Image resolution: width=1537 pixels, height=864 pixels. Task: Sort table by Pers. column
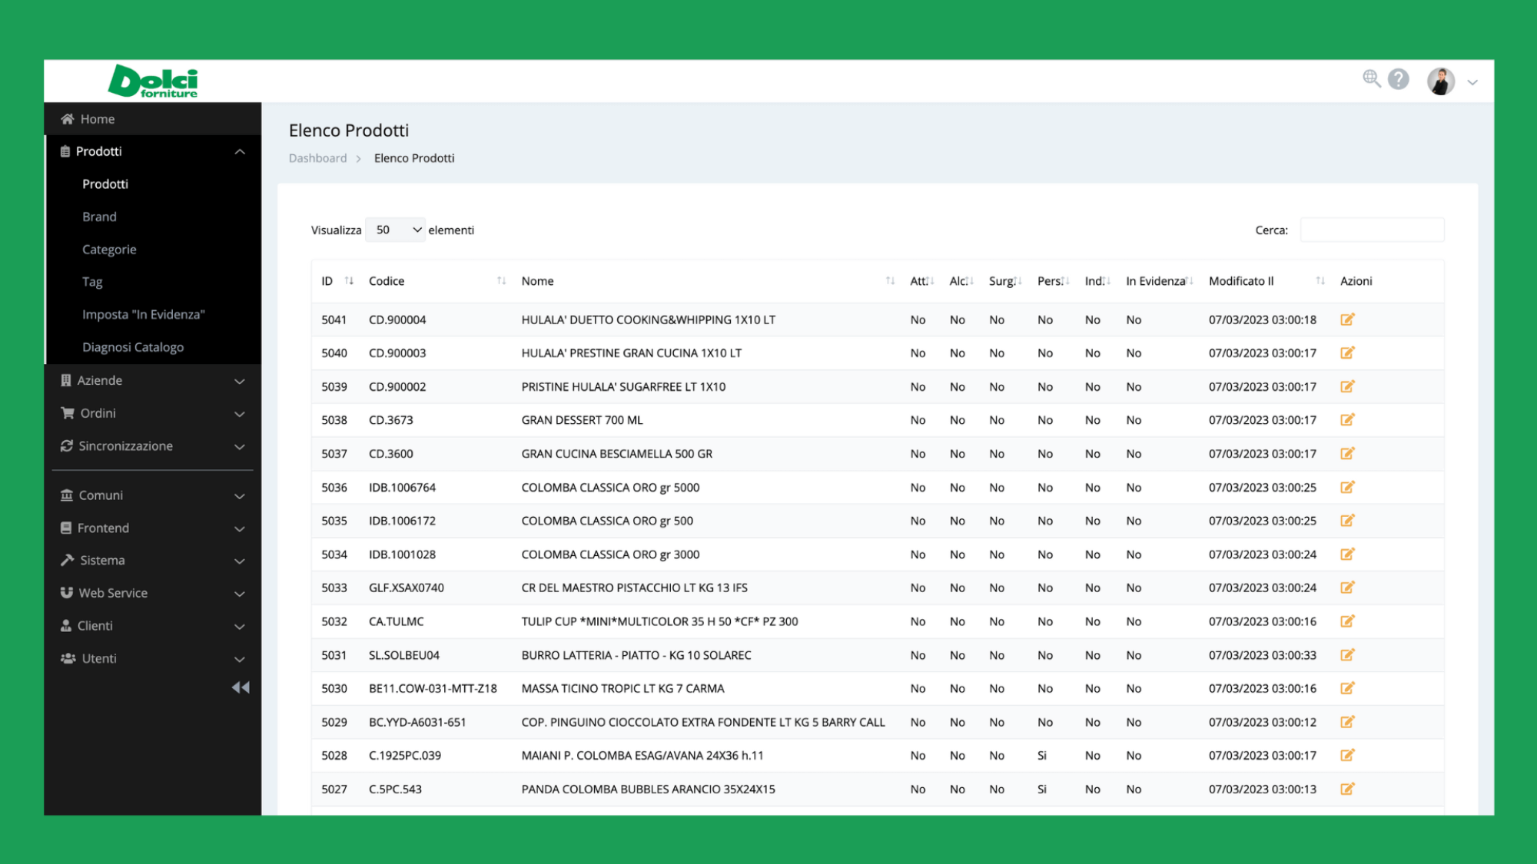1053,281
